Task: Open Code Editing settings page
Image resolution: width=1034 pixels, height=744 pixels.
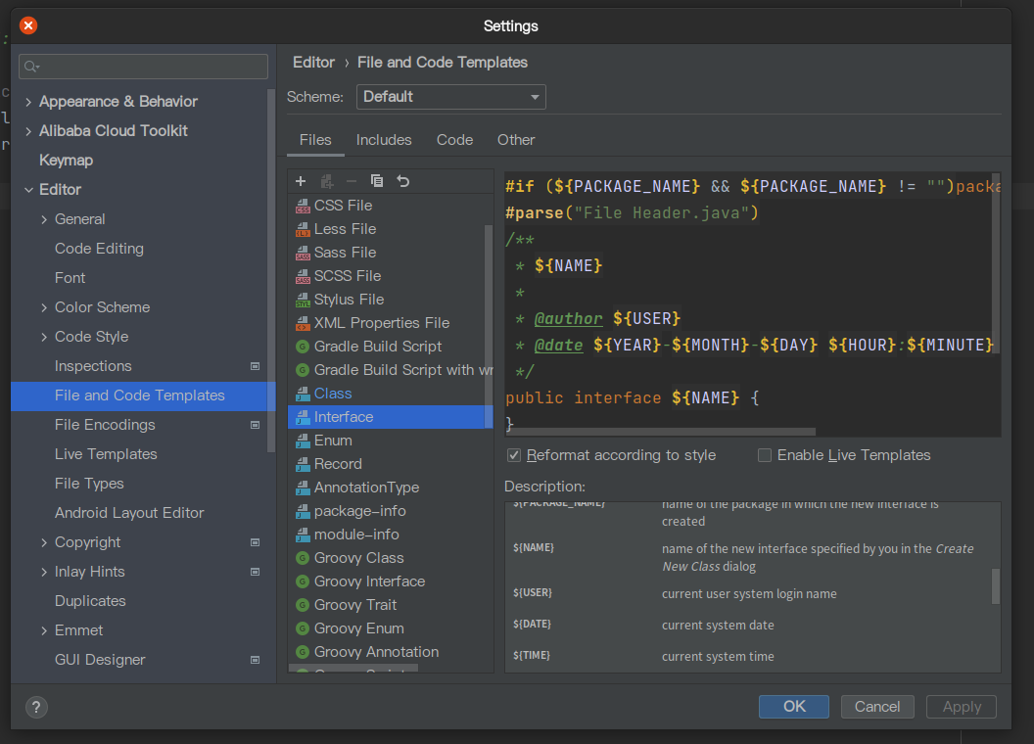Action: click(99, 249)
